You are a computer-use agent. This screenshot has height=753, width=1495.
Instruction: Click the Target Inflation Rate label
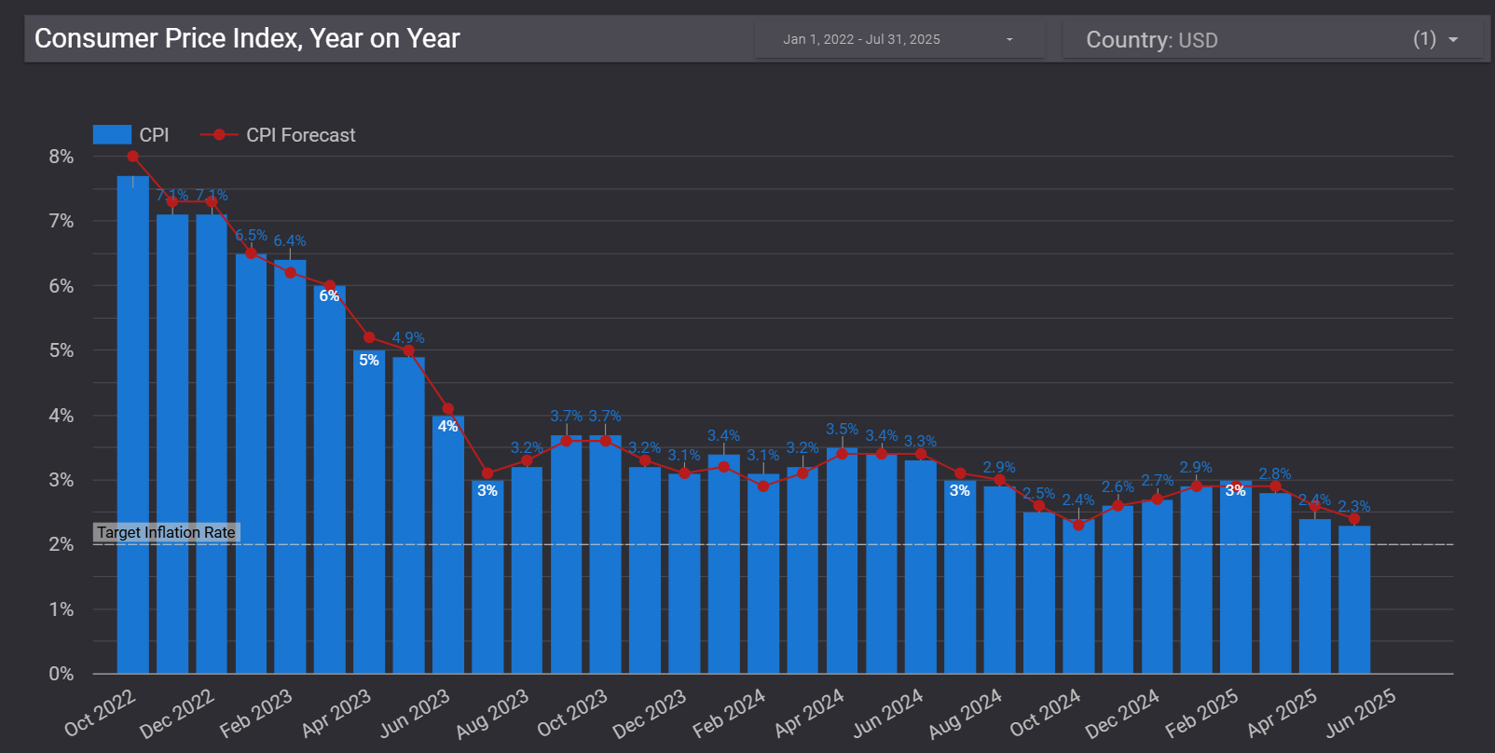tap(167, 532)
